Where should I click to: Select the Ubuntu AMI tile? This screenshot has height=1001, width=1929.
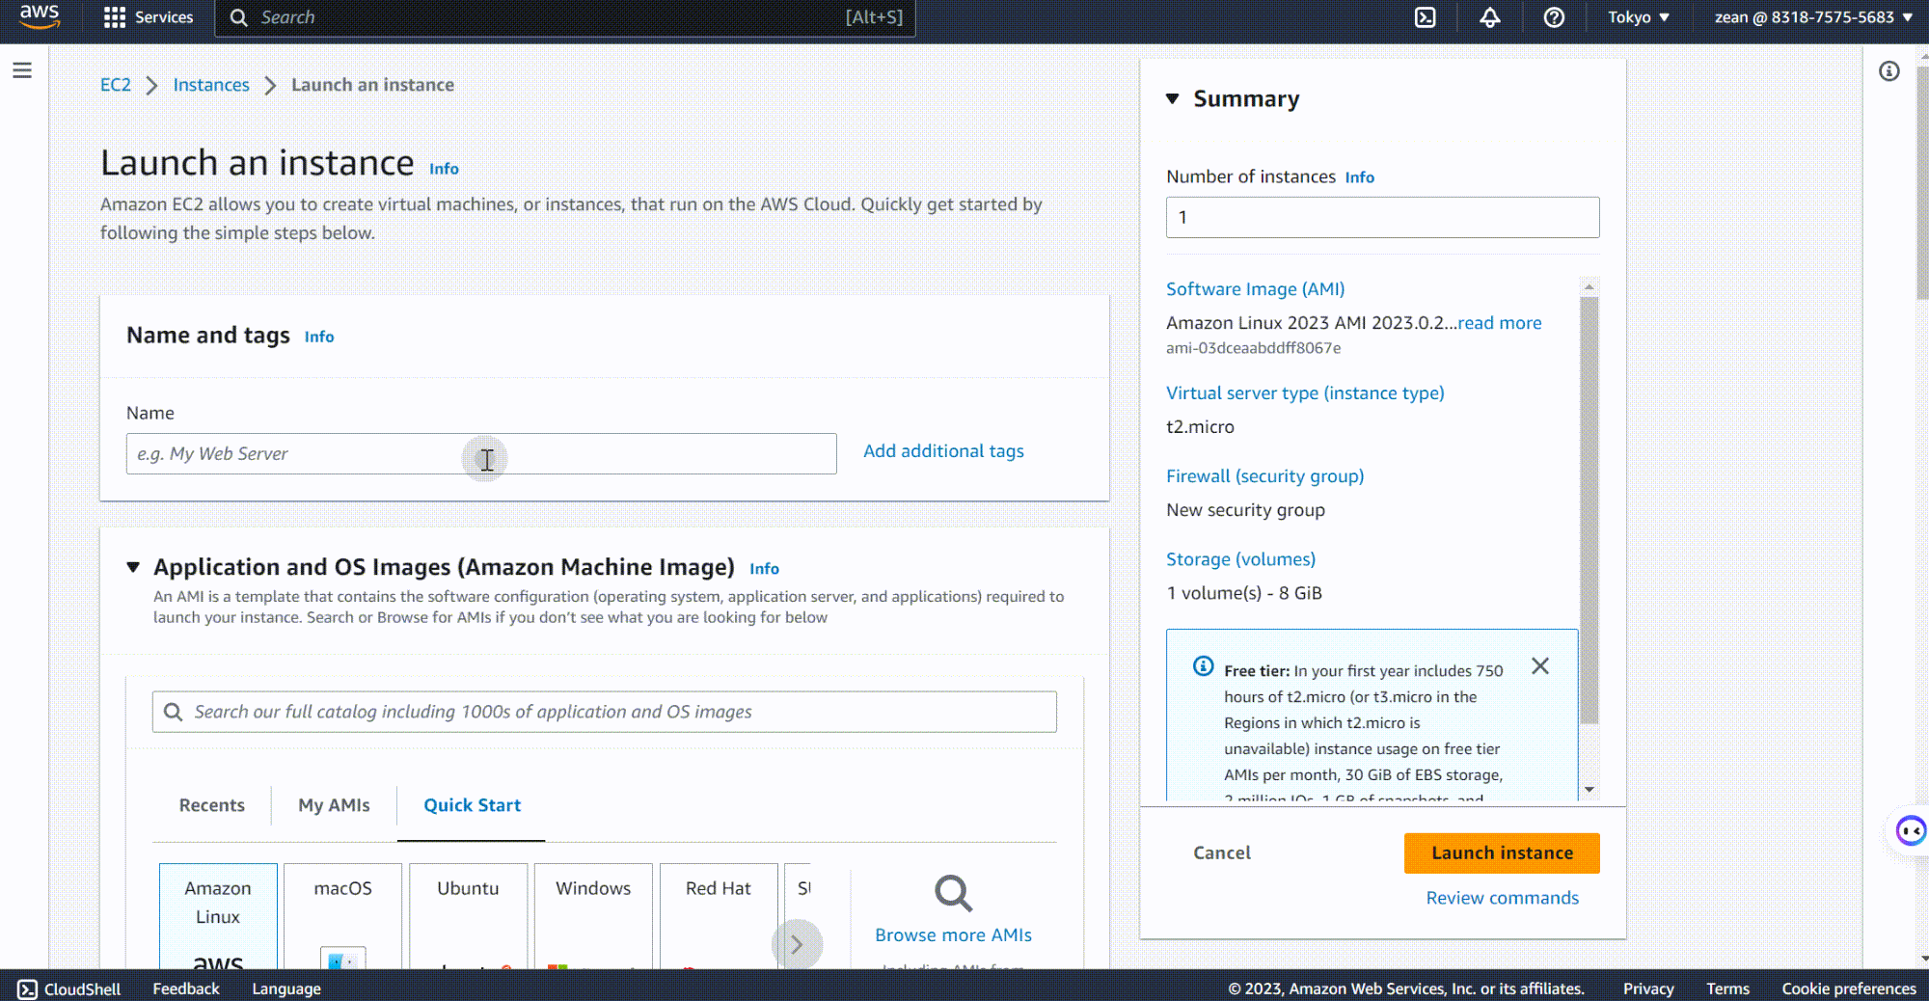[468, 916]
